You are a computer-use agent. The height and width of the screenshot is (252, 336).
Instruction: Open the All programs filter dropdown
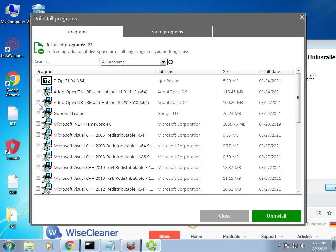[133, 62]
